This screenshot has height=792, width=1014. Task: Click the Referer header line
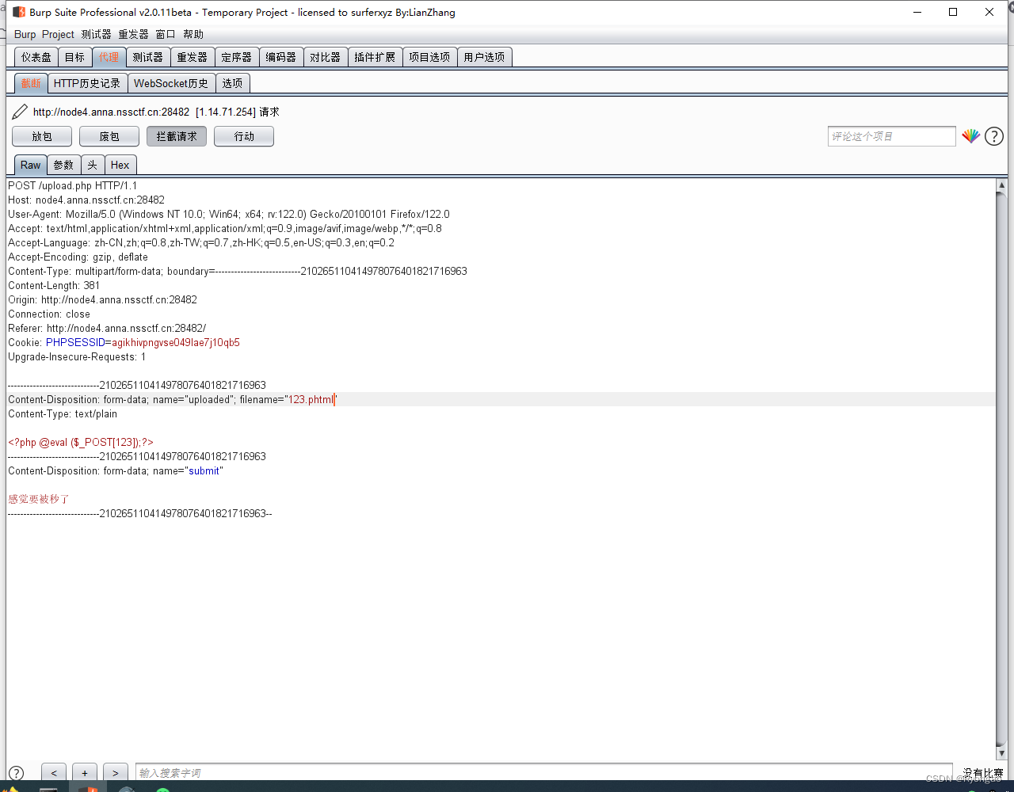[107, 328]
